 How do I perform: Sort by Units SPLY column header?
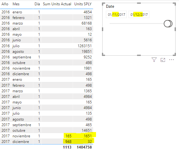83,4
